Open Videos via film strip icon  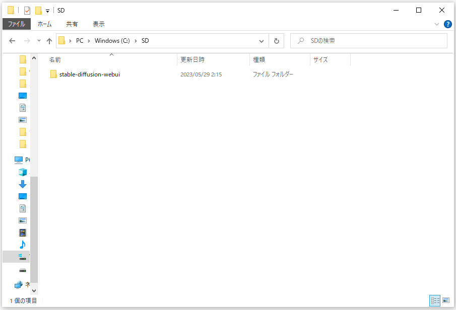click(x=23, y=232)
